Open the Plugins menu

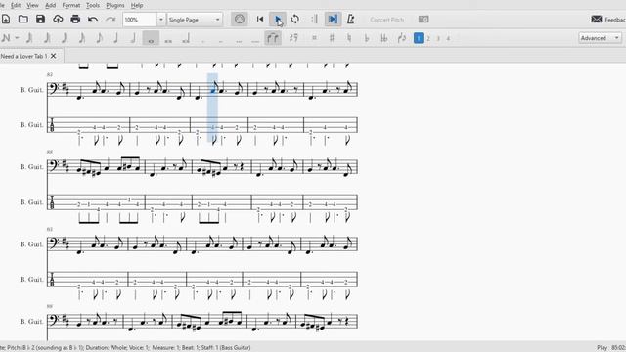(115, 5)
